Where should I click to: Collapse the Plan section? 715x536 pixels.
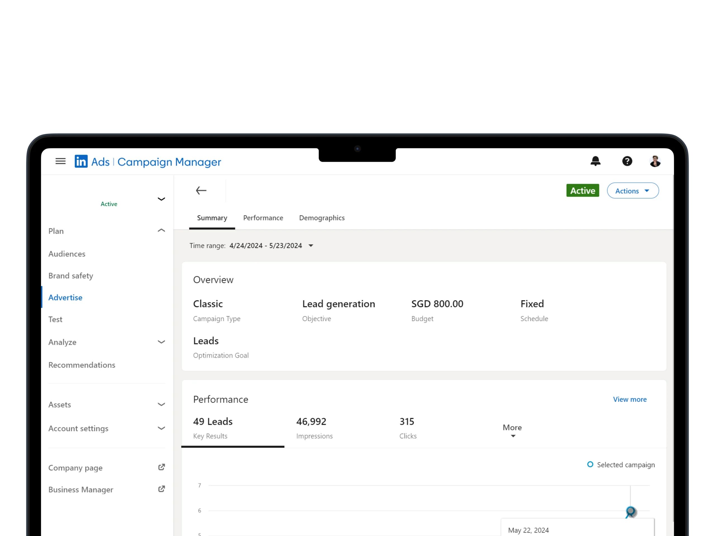pos(161,231)
